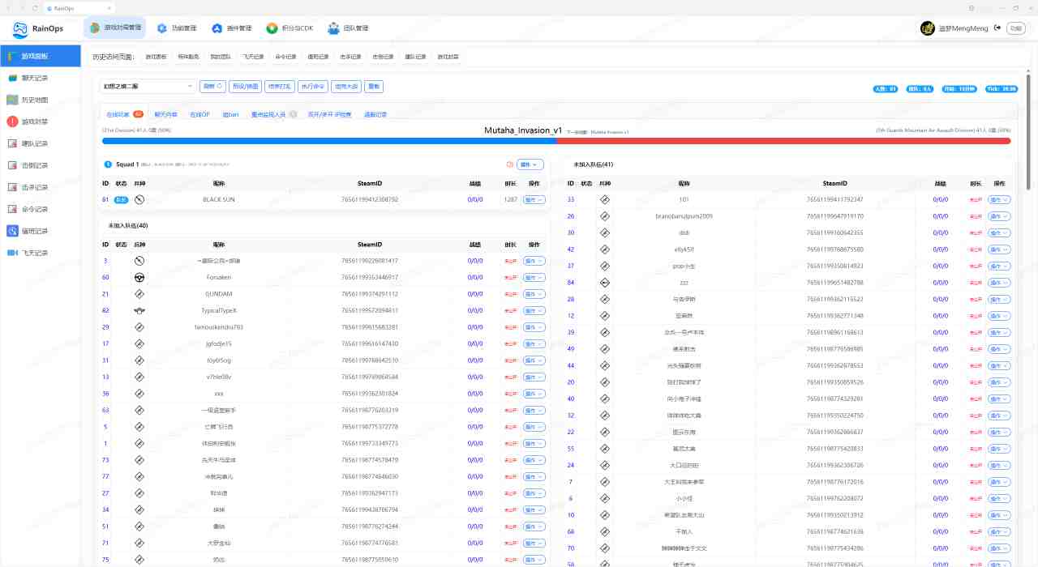The height and width of the screenshot is (567, 1038).
Task: Click the red team balance bar
Action: pos(783,141)
